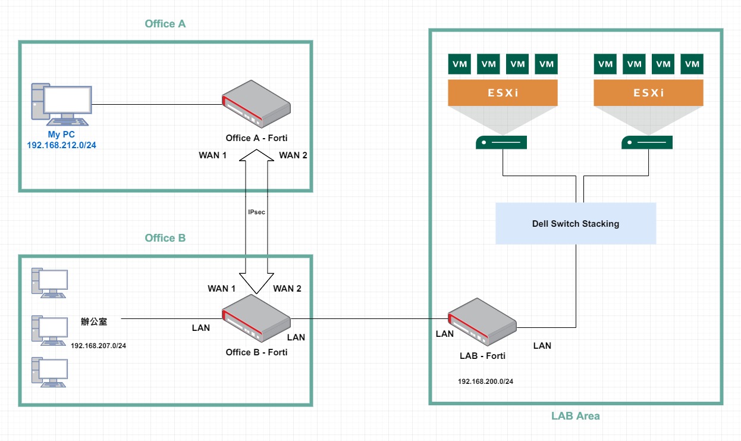
Task: Select the topmost PC icon in Office B
Action: (x=51, y=283)
